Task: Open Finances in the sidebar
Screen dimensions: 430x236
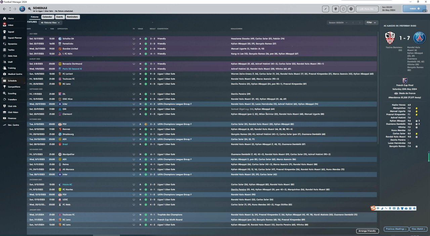Action: [12, 118]
